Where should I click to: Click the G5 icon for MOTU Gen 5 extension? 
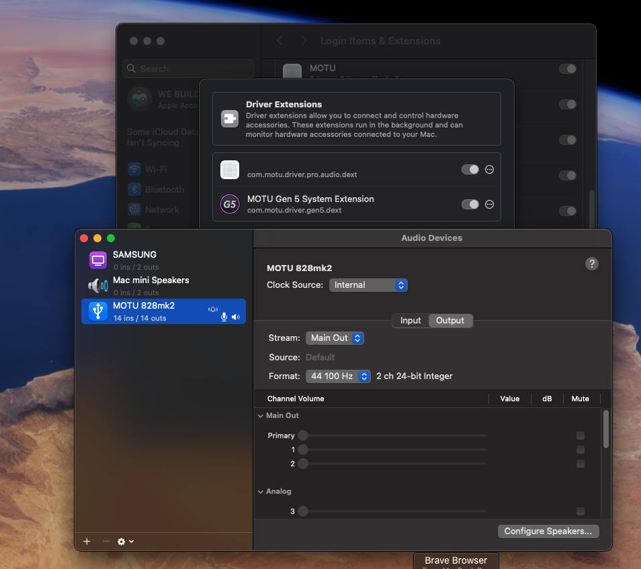tap(230, 204)
